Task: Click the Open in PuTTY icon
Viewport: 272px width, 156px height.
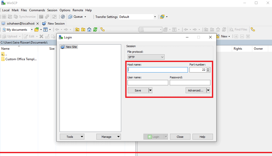Action: pos(47,17)
